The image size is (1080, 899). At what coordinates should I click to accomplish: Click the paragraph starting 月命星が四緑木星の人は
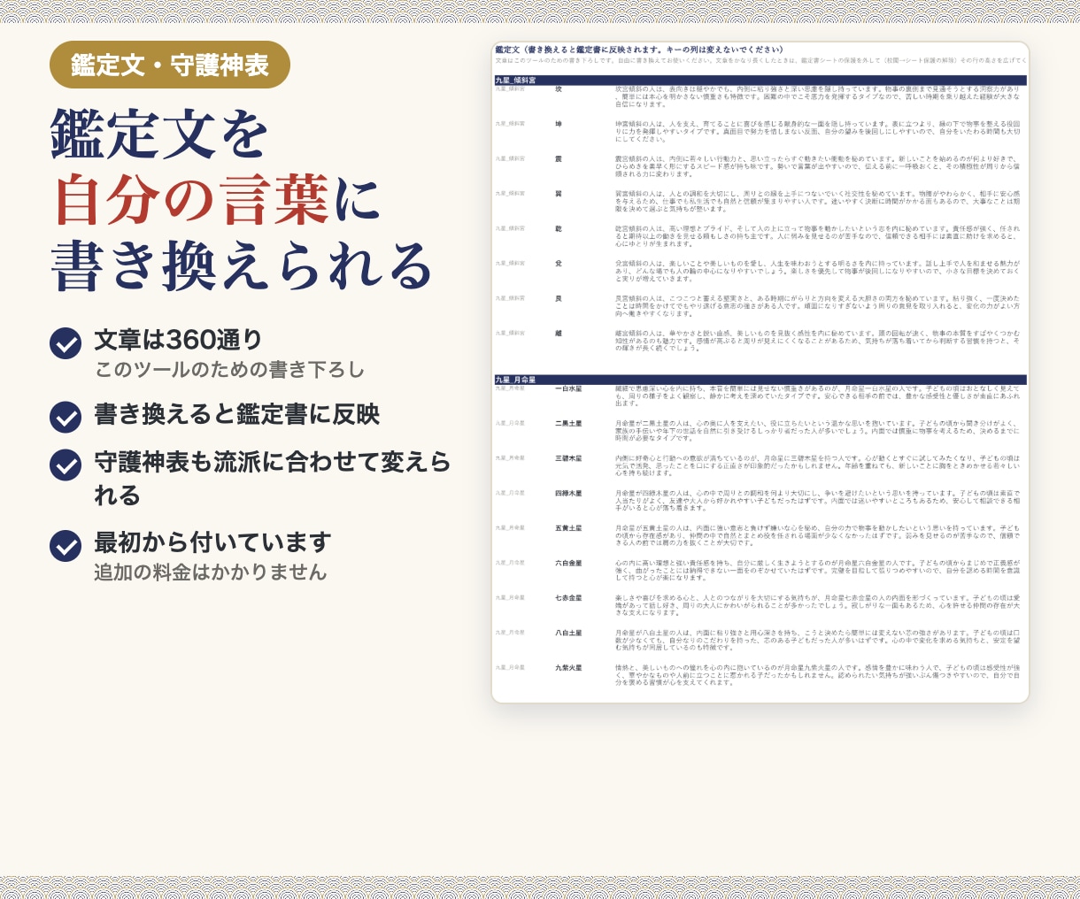coord(818,501)
